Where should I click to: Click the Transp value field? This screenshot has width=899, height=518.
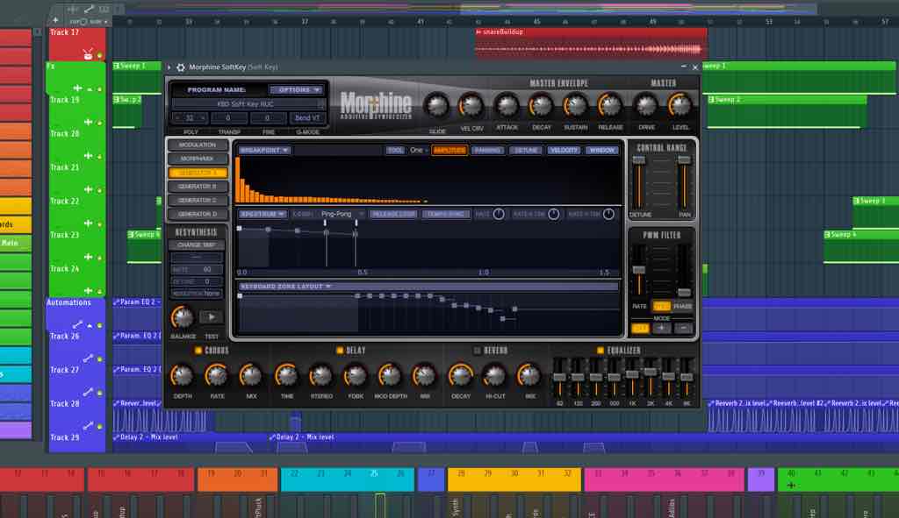(228, 118)
